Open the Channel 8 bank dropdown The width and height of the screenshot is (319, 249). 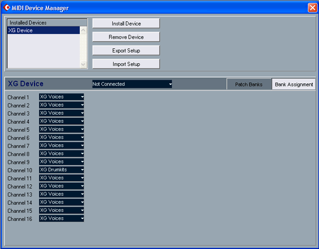click(62, 154)
